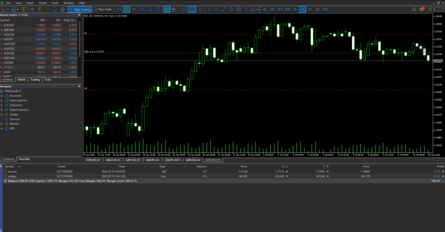Toggle chart shift icon
The height and width of the screenshot is (232, 445).
point(174,9)
